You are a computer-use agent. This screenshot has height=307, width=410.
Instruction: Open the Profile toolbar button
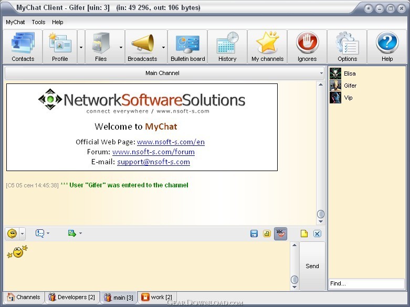pos(60,47)
